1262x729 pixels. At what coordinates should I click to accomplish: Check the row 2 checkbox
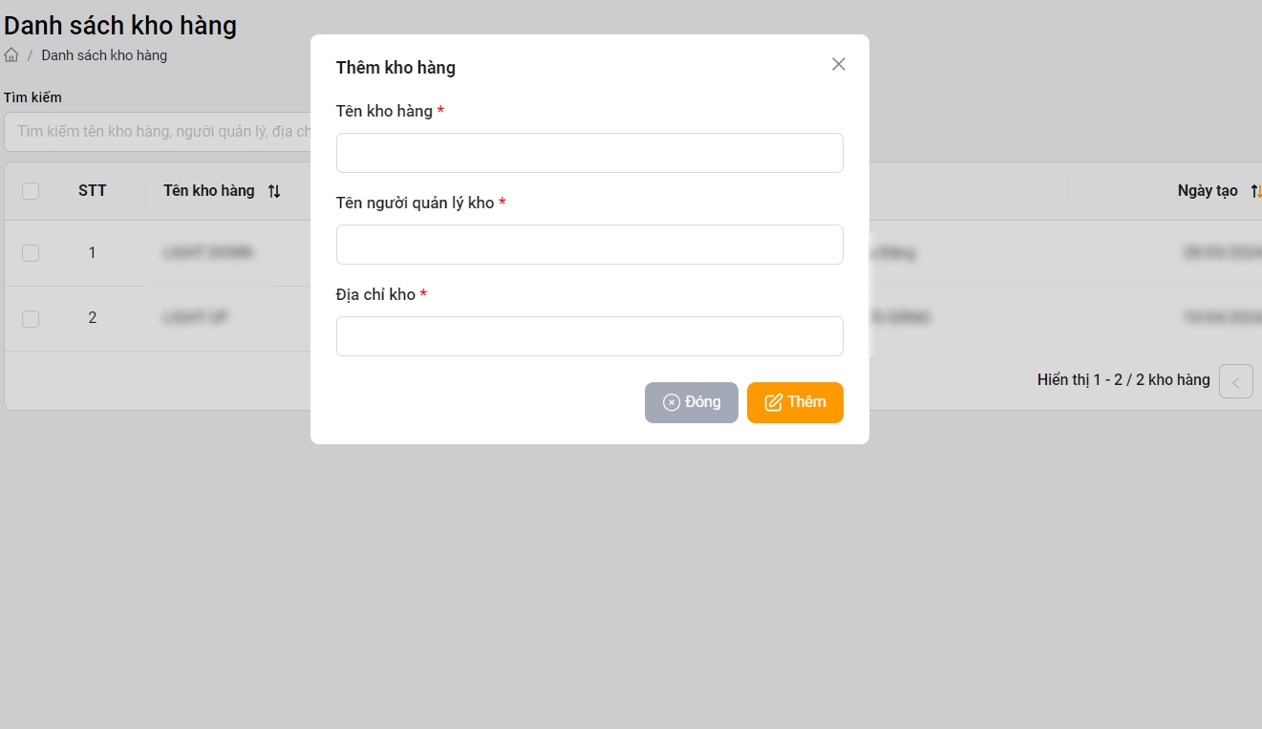31,318
